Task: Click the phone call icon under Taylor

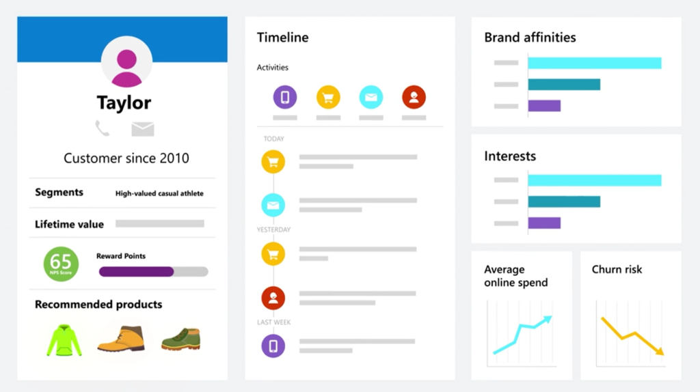Action: click(103, 128)
